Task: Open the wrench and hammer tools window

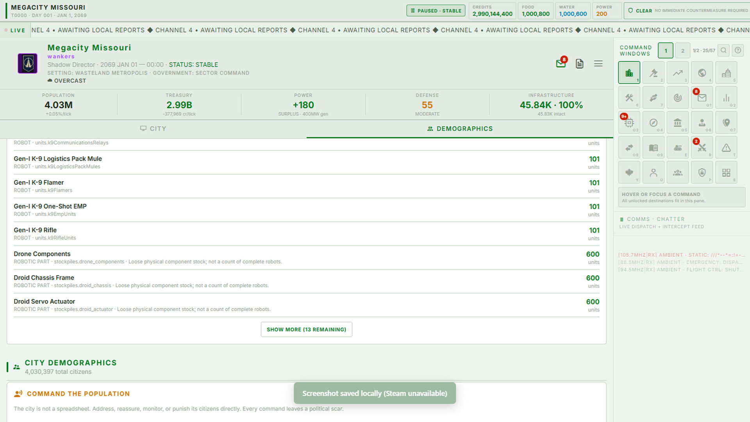Action: pos(629,97)
